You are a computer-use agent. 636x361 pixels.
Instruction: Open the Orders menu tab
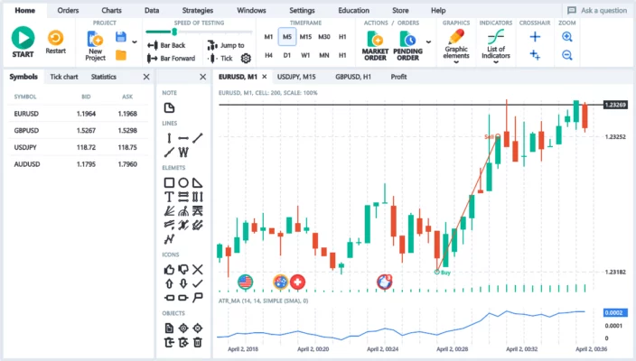[x=68, y=11]
